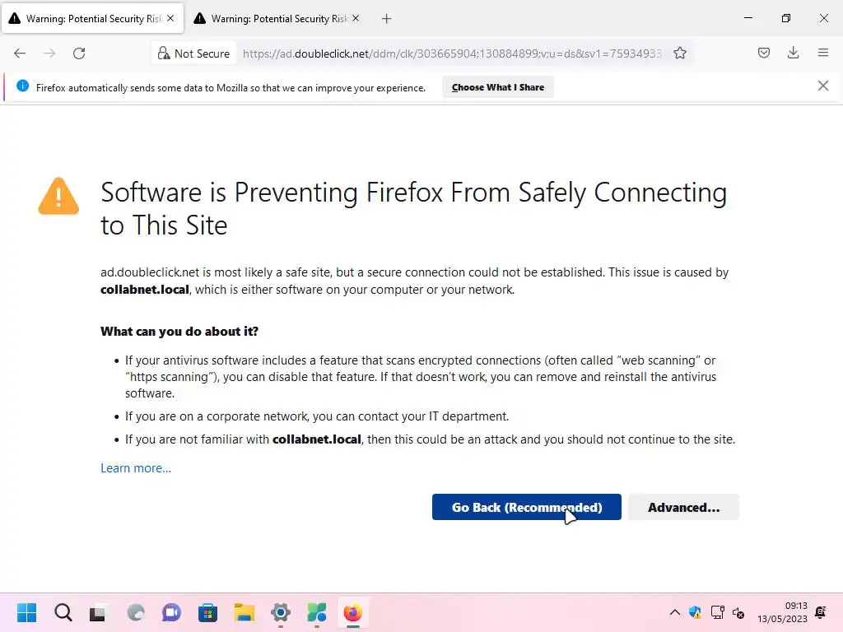Open the Downloads toolbar icon
Image resolution: width=843 pixels, height=632 pixels.
tap(794, 53)
